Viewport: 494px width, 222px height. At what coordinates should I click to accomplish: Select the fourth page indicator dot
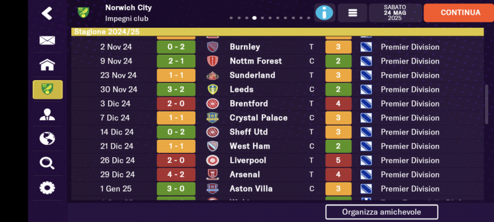point(254,18)
